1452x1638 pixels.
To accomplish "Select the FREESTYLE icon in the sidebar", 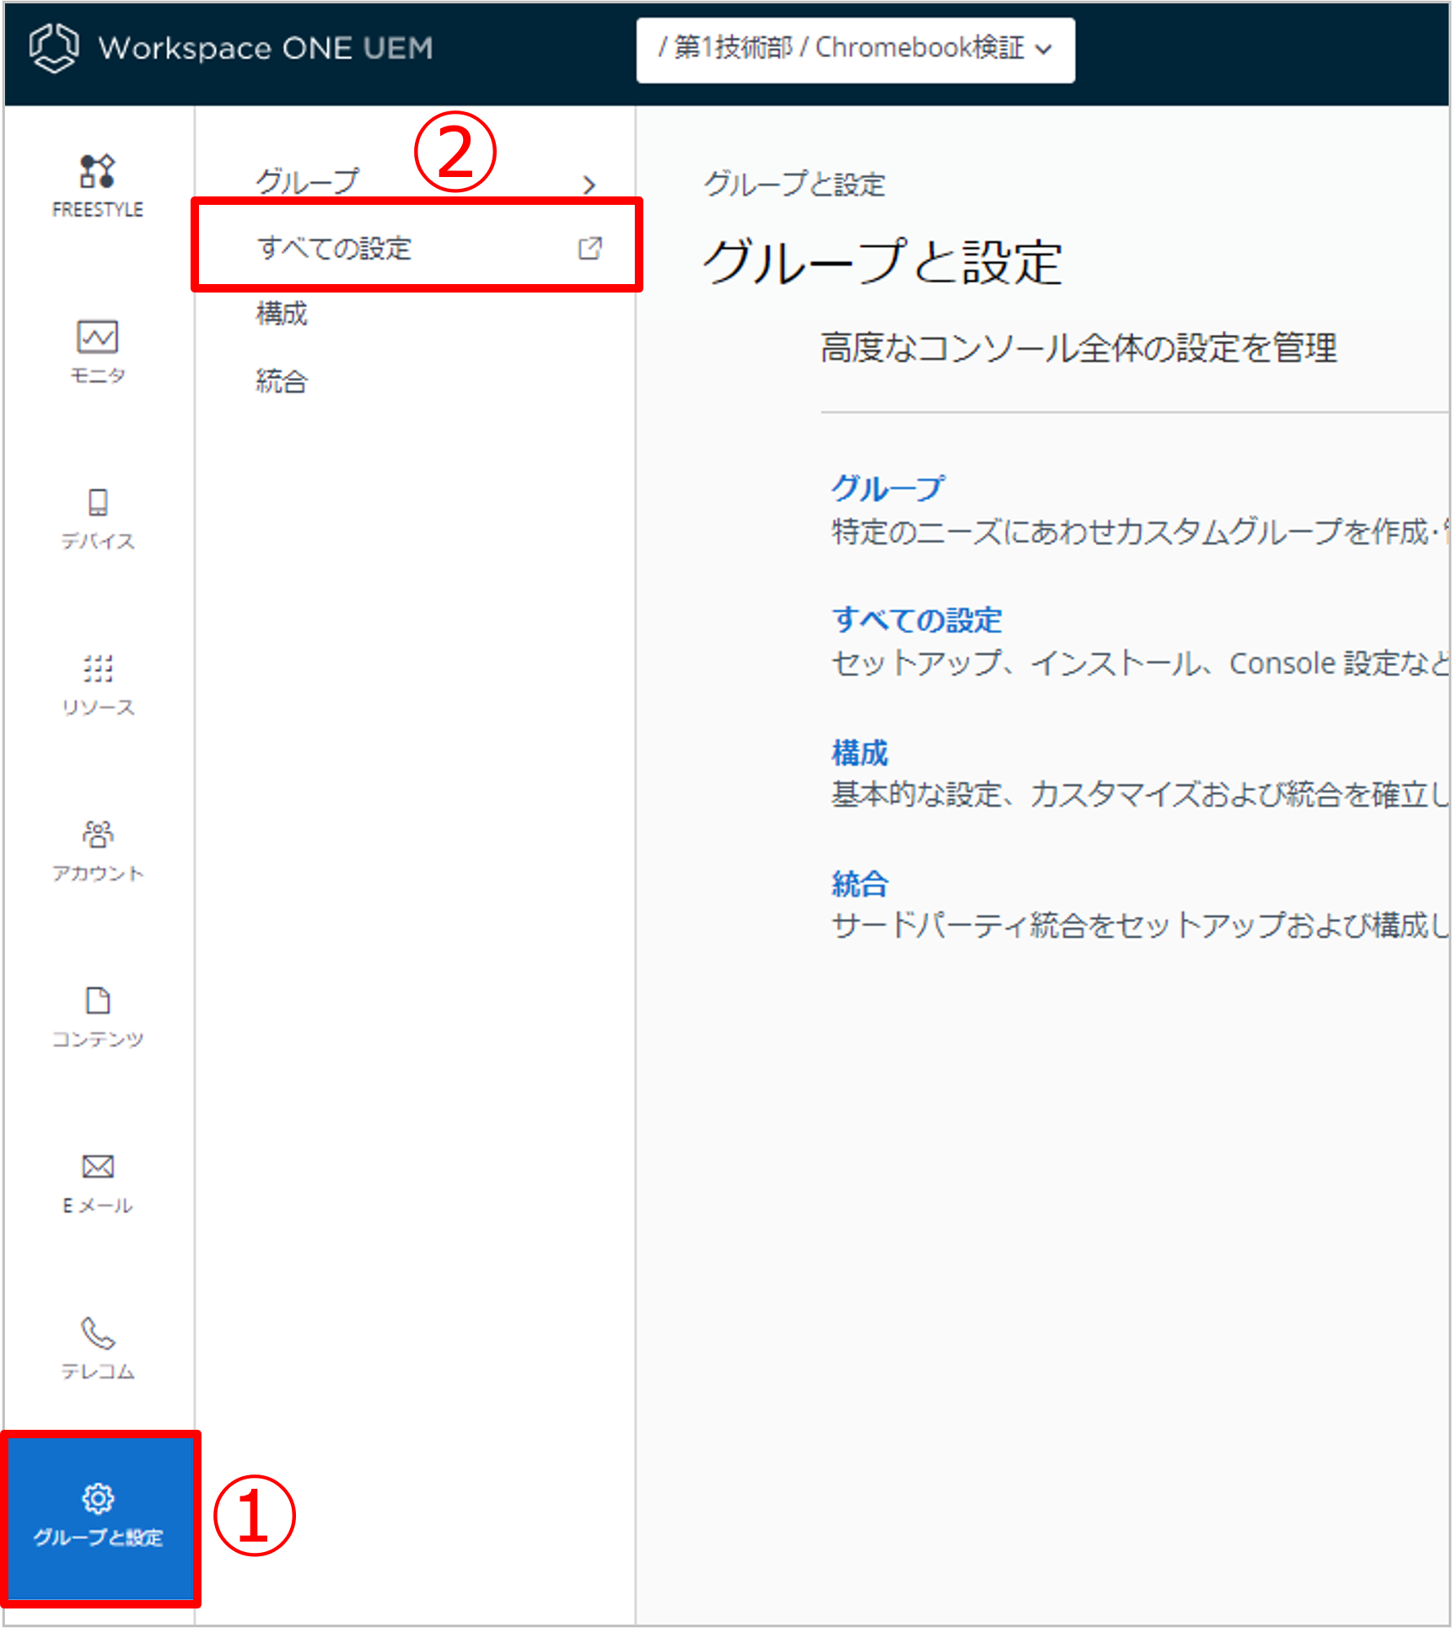I will click(97, 185).
